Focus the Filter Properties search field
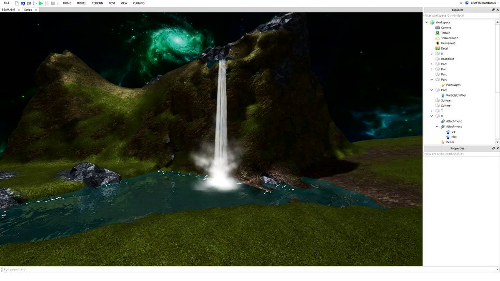500x281 pixels. tap(461, 154)
